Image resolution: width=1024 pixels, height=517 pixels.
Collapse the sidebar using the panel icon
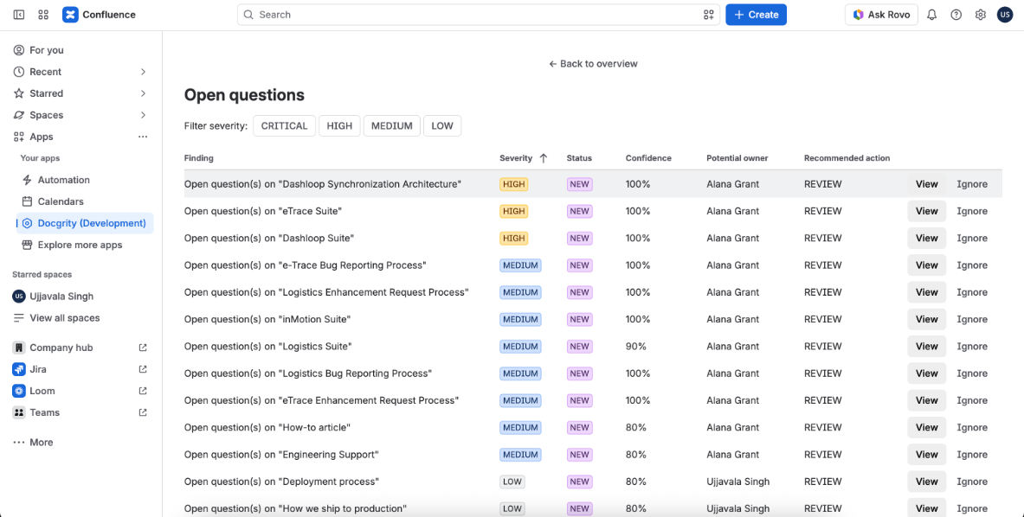pyautogui.click(x=19, y=15)
